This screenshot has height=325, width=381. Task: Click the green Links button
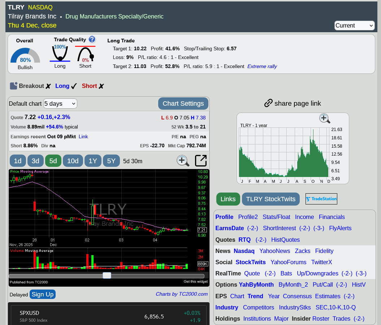point(228,199)
